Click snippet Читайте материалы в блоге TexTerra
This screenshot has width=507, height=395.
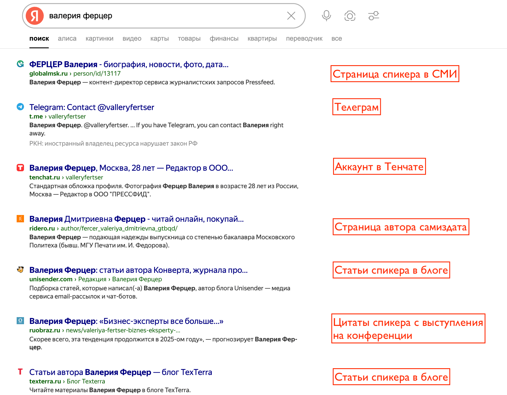coord(110,390)
